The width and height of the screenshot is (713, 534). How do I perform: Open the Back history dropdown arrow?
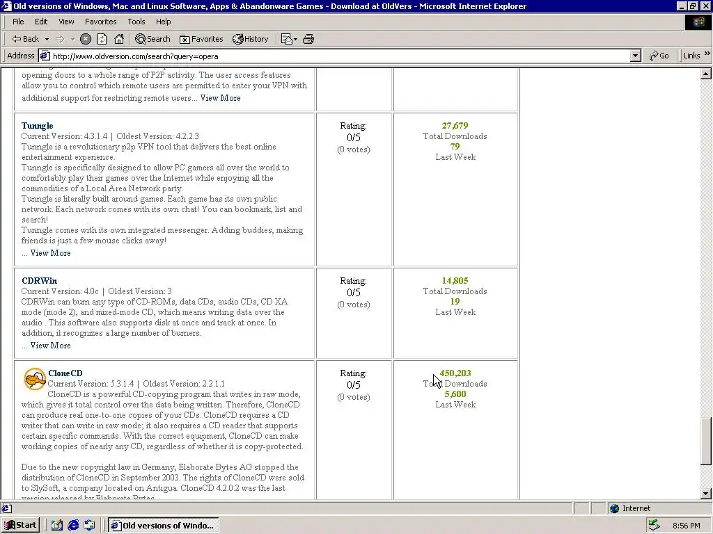[x=47, y=39]
